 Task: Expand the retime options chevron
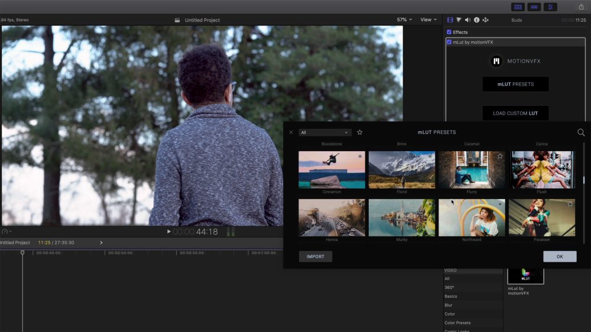point(10,232)
